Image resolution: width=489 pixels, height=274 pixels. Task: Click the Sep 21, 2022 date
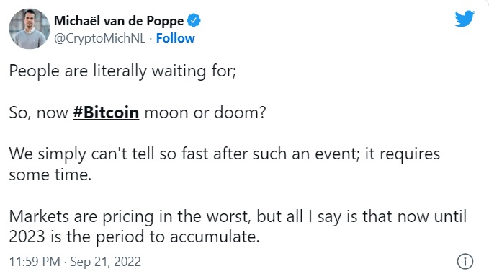click(x=105, y=262)
